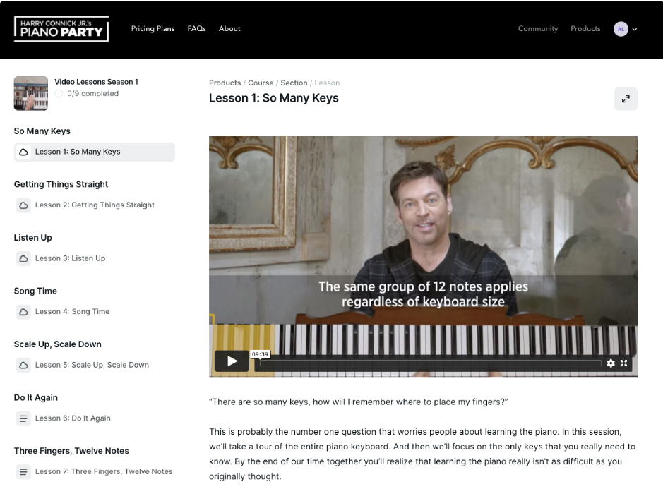Enter fullscreen with video player expand icon

pyautogui.click(x=623, y=363)
